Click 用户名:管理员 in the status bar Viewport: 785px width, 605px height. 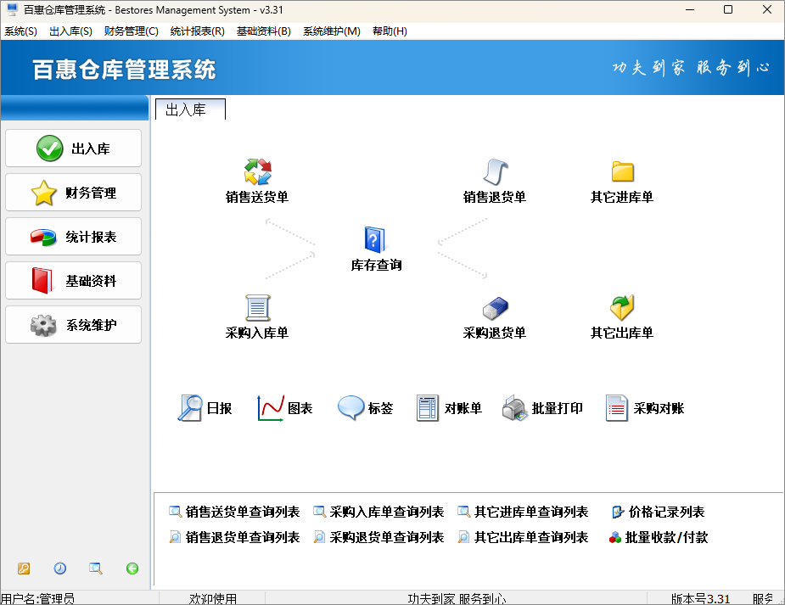[x=37, y=598]
